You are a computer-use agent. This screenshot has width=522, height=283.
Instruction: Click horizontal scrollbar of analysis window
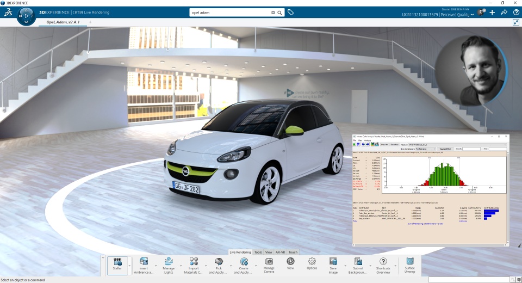(430, 245)
